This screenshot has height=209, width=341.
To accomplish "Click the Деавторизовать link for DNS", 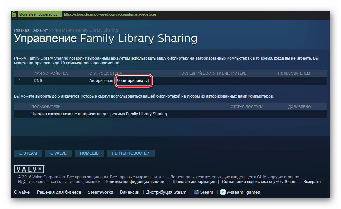I will [132, 81].
